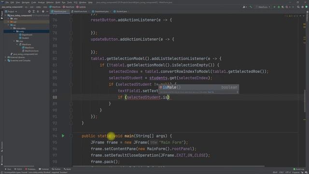The width and height of the screenshot is (309, 174).
Task: Open the Problems tool window
Action: point(30,169)
